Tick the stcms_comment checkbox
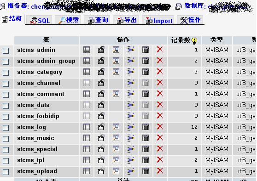 [x=6, y=95]
